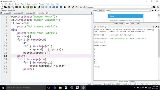Close the untitled0.py tab
Image resolution: width=160 pixels, height=90 pixels.
(22, 13)
